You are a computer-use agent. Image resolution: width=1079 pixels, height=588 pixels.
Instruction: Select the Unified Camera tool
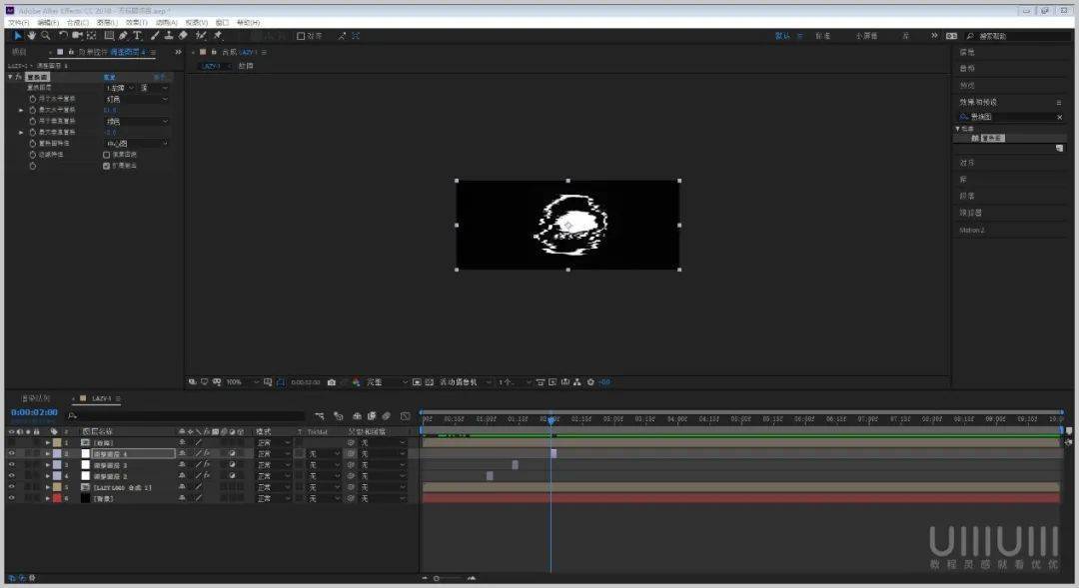77,36
